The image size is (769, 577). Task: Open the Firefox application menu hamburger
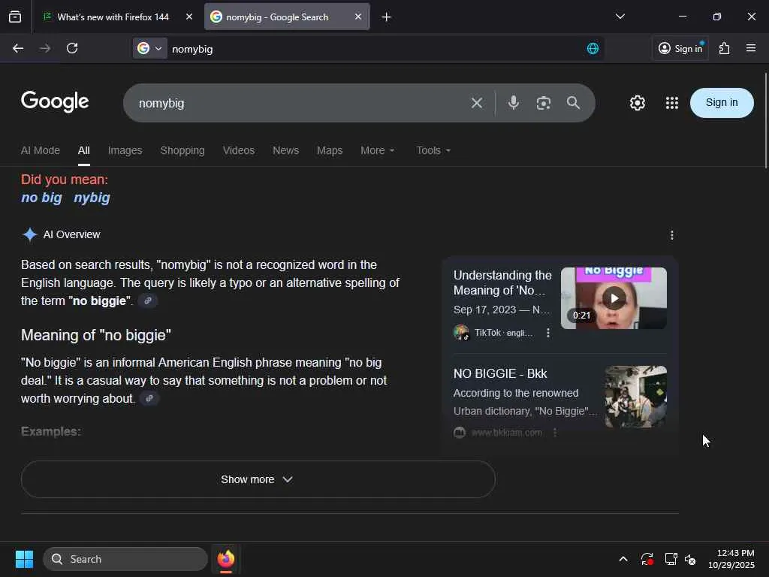coord(751,48)
